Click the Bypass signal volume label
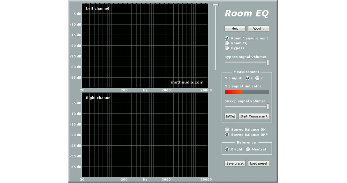The height and width of the screenshot is (183, 347). pos(245,57)
